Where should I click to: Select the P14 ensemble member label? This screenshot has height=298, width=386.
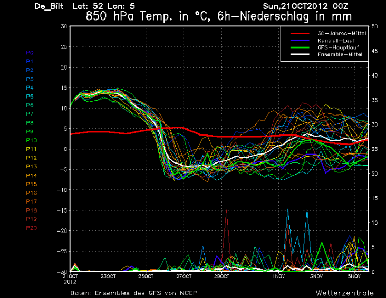[x=31, y=175]
